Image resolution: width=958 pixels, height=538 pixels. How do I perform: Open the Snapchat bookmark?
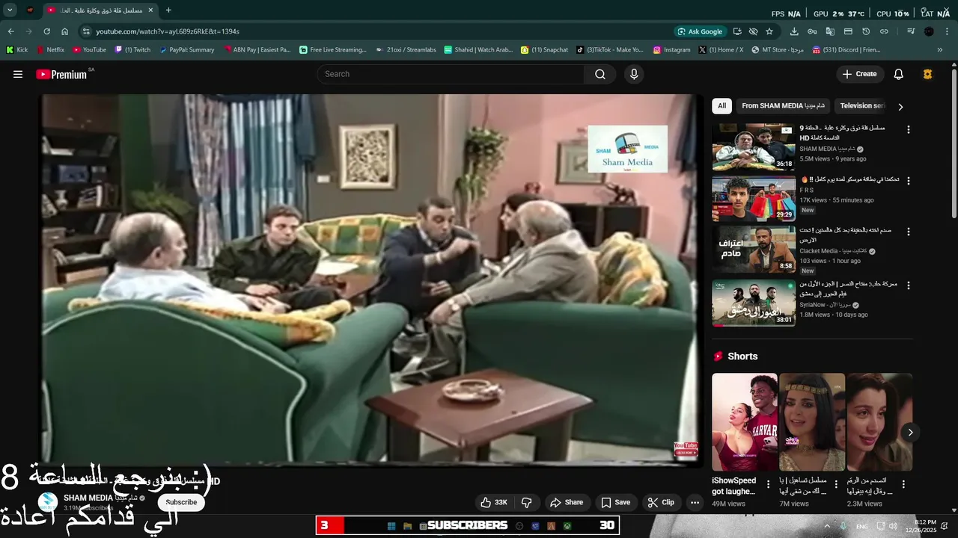544,50
